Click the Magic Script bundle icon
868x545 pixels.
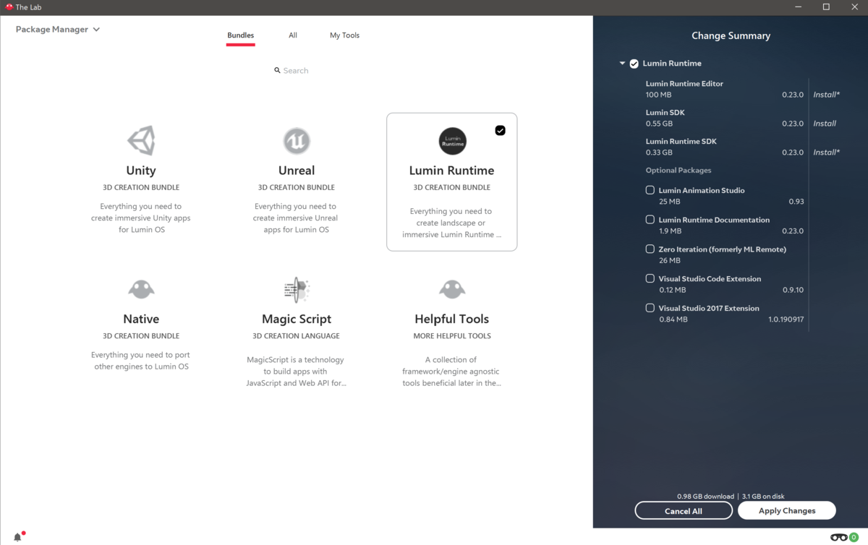[297, 289]
